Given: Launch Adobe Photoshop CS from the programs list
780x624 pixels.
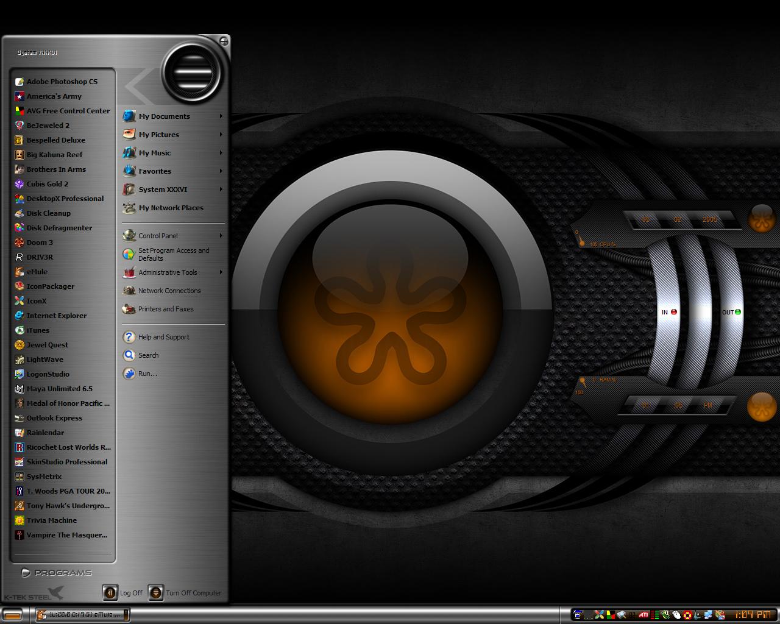Looking at the screenshot, I should coord(61,82).
